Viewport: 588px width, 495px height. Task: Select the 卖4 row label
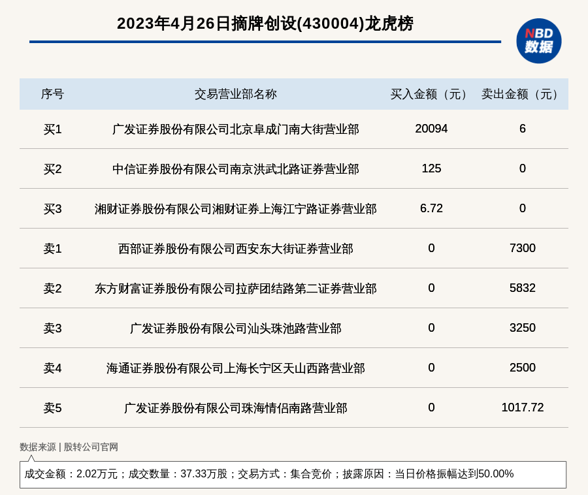pyautogui.click(x=52, y=368)
